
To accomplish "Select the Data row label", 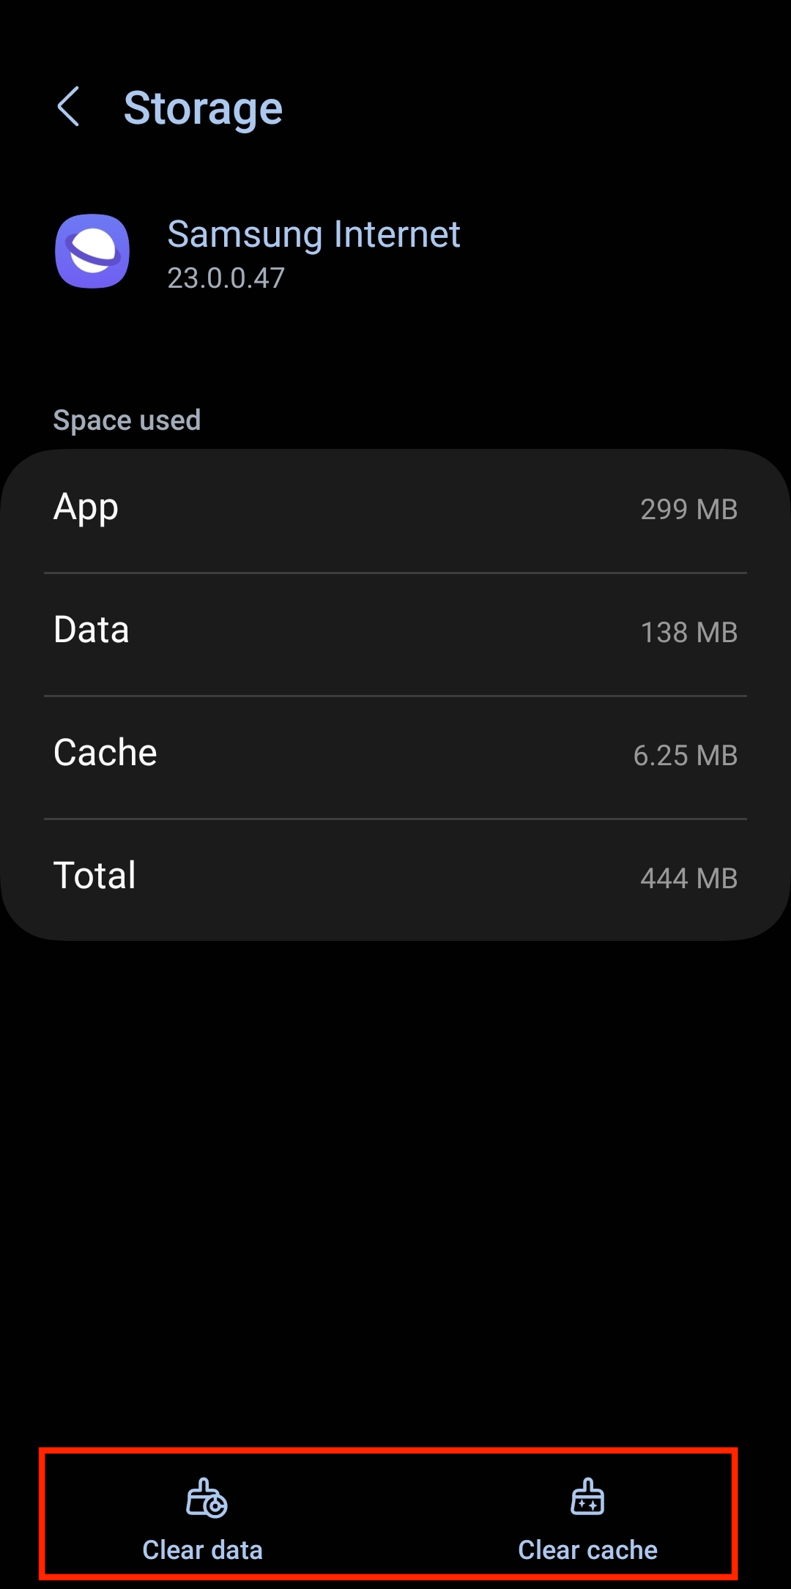I will 92,630.
